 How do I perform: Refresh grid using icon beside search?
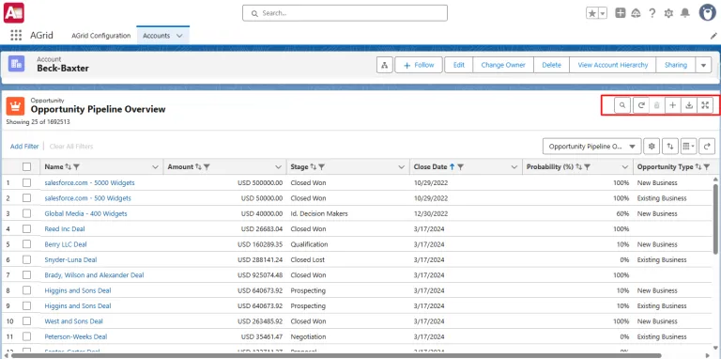coord(641,105)
